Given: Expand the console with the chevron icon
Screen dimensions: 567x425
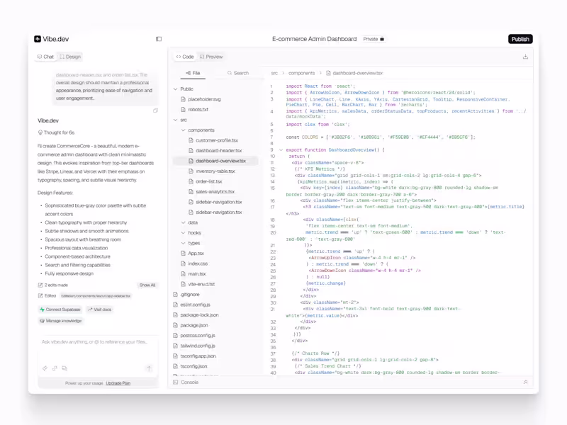Looking at the screenshot, I should click(525, 382).
